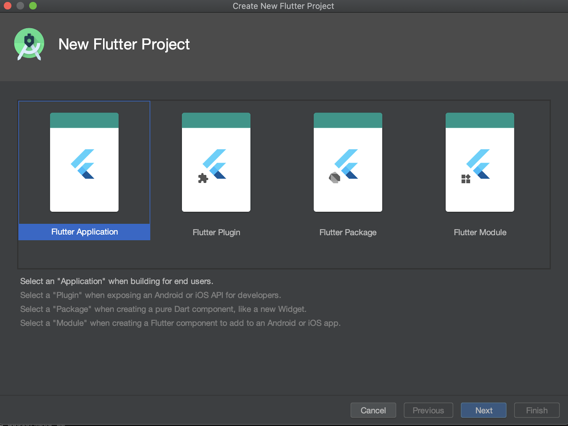Select the Flutter Plugin template
Image resolution: width=568 pixels, height=426 pixels.
(x=216, y=162)
